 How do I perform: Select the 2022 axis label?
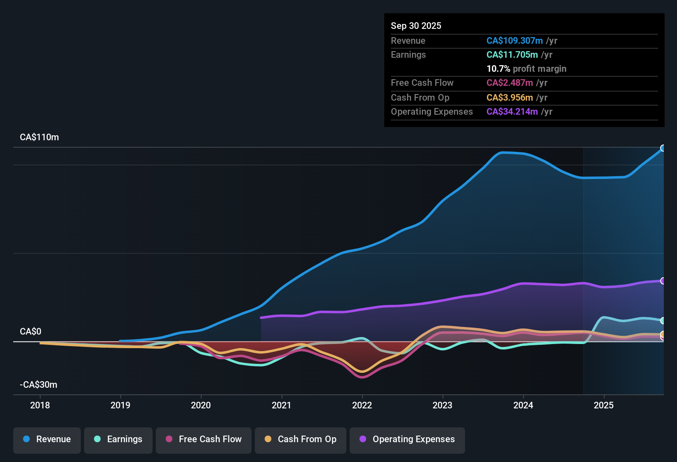(362, 405)
